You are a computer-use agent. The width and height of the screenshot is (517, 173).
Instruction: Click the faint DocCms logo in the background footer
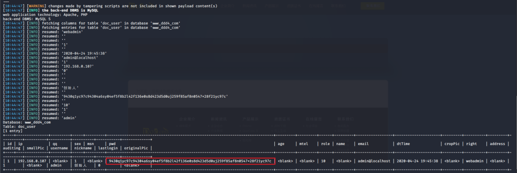point(156,131)
